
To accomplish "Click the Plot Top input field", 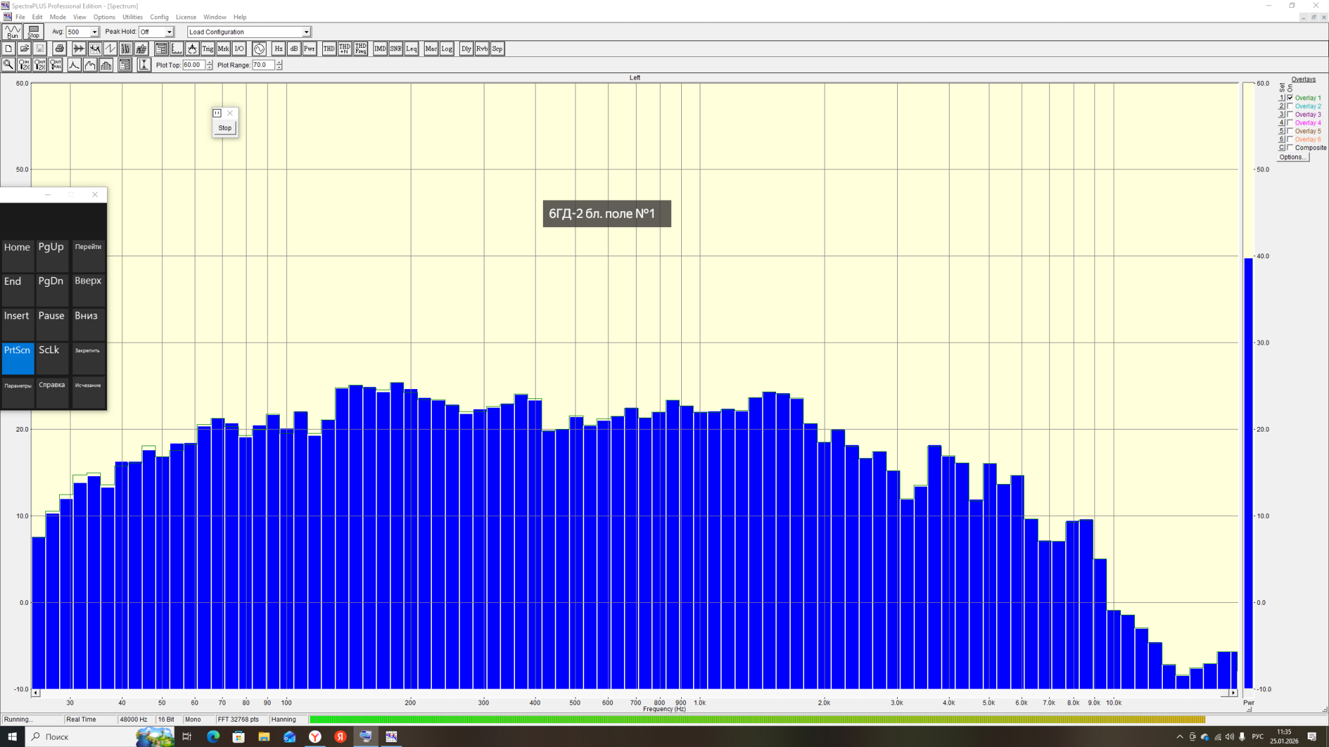I will click(193, 65).
